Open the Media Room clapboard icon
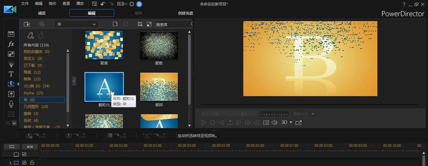The width and height of the screenshot is (428, 166). pos(11,34)
